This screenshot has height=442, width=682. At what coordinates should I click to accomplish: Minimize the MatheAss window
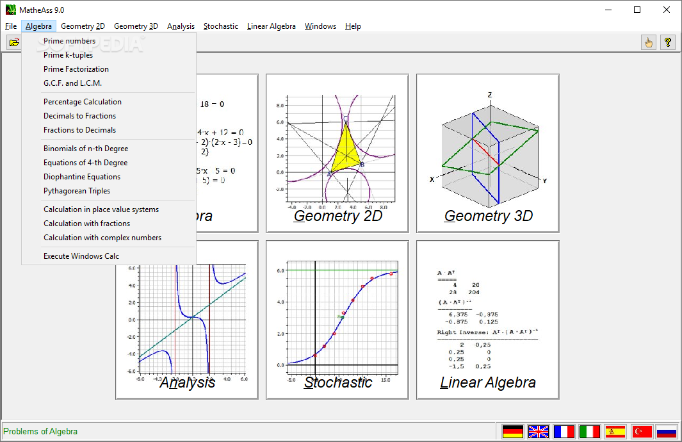click(608, 10)
